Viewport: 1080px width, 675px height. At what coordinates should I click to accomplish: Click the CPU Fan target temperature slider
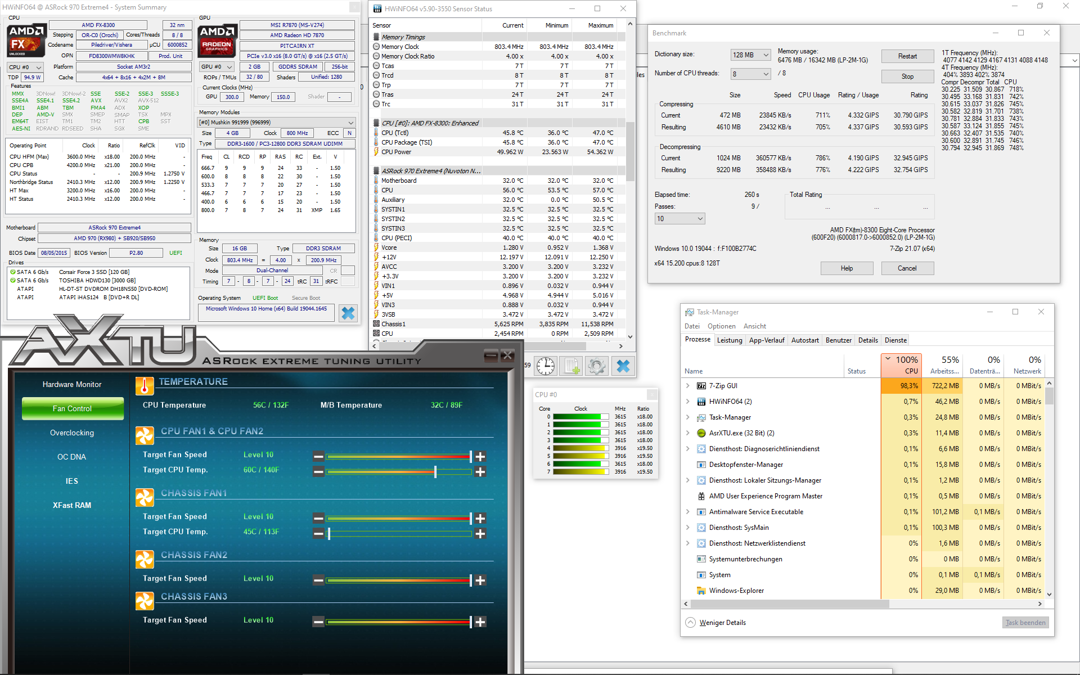pyautogui.click(x=435, y=472)
